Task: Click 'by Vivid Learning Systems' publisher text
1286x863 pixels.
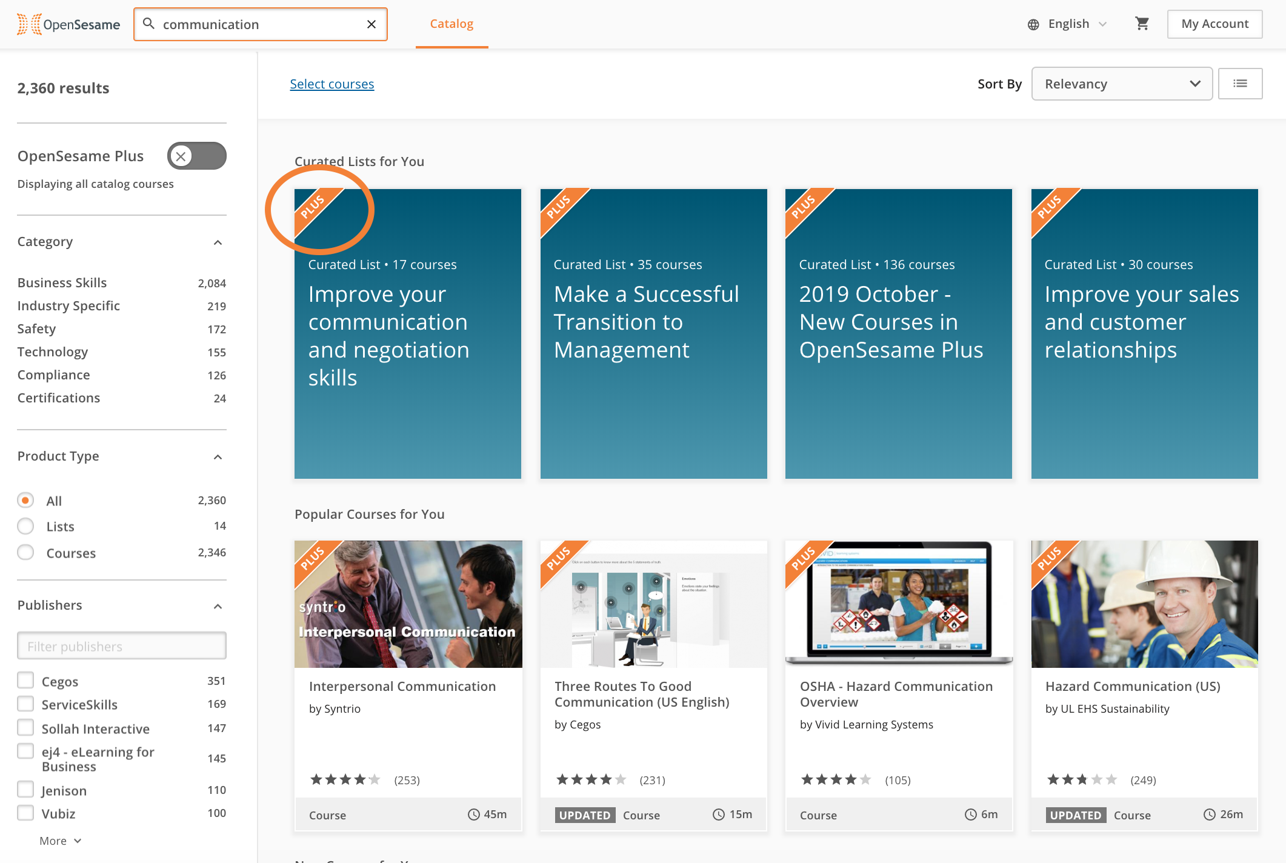Action: [866, 724]
